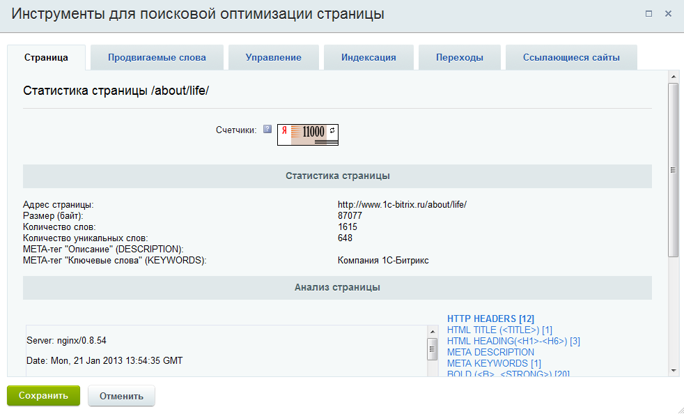Open the Управление tab
Viewport: 684px width, 414px height.
pyautogui.click(x=273, y=56)
